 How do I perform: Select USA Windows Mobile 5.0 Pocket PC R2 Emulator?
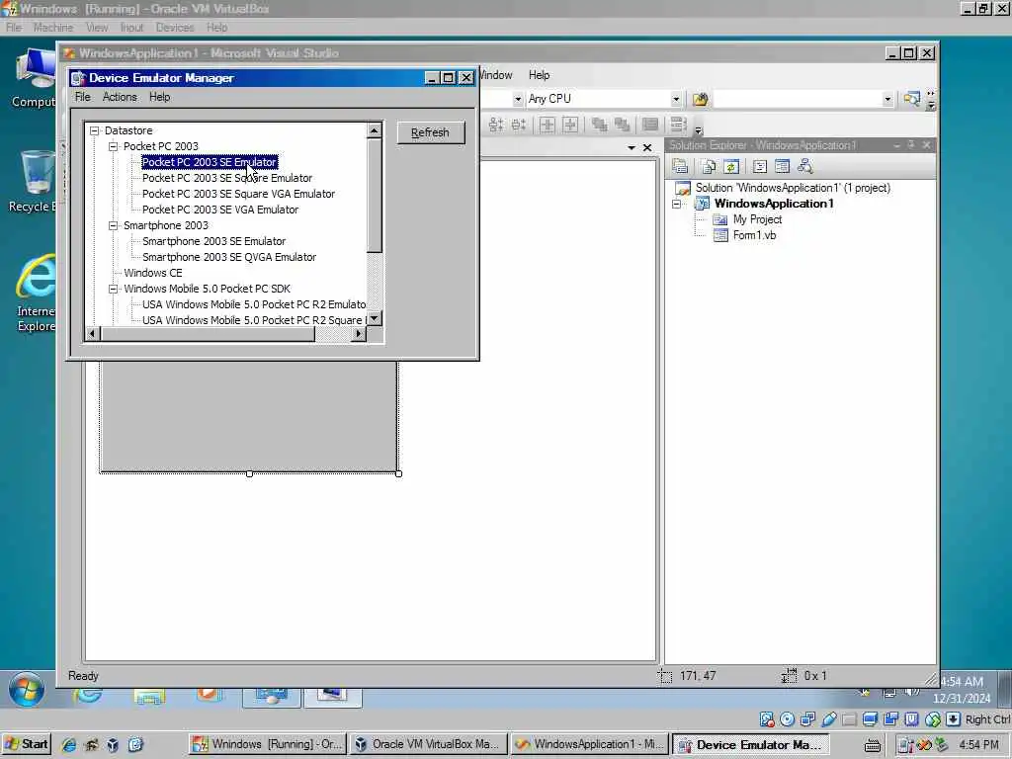tap(254, 304)
